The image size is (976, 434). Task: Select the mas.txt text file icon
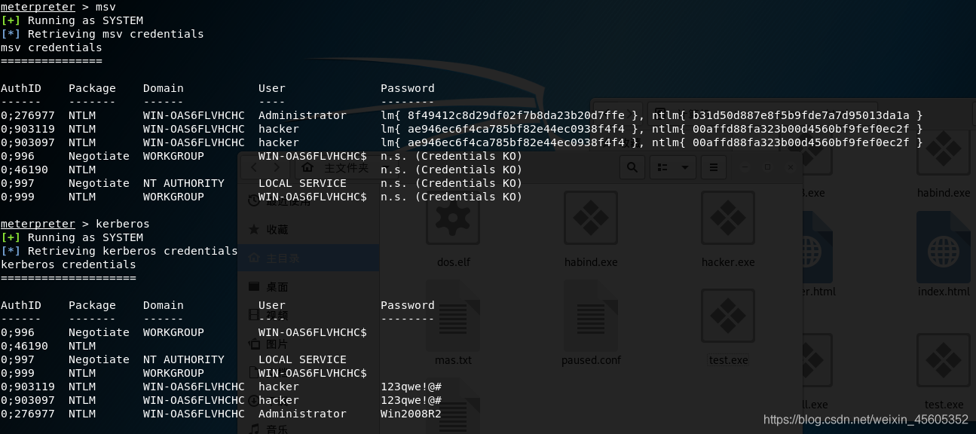[453, 315]
